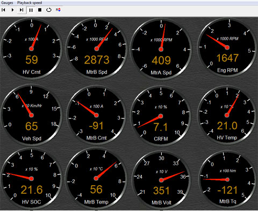The height and width of the screenshot is (211, 258).
Task: Start playback with the play icon
Action: (12, 10)
